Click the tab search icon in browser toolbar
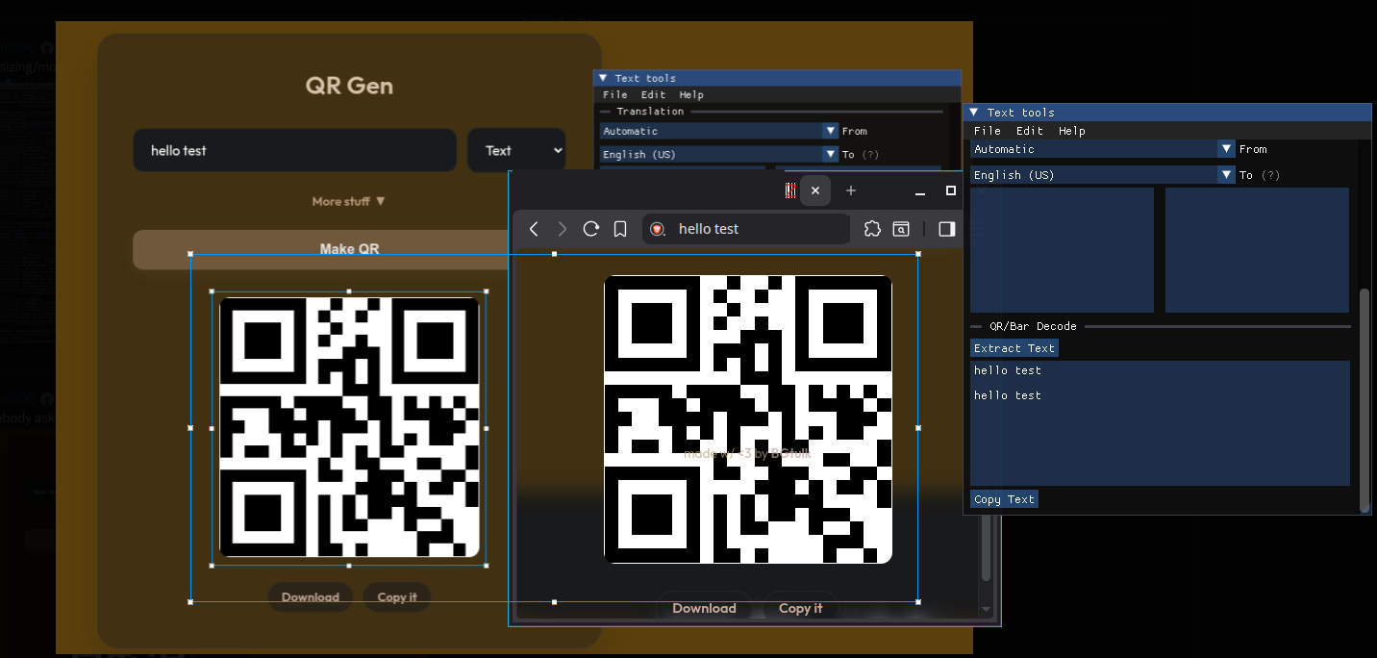1377x658 pixels. (901, 229)
